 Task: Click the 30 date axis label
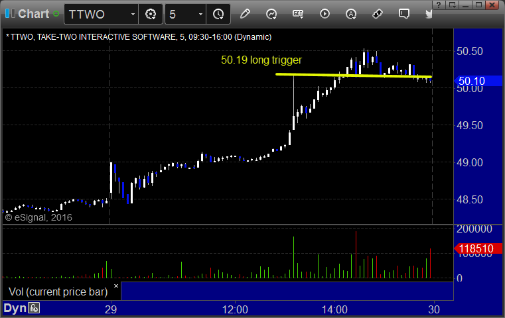pos(434,309)
